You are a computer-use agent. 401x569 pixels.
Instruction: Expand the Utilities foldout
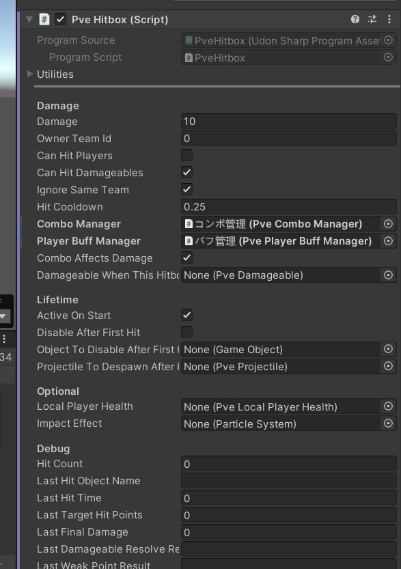tap(30, 74)
